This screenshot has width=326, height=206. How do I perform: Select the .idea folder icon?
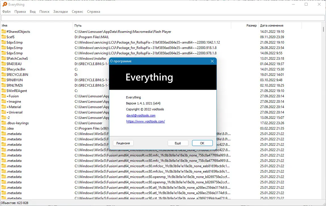tap(3, 128)
